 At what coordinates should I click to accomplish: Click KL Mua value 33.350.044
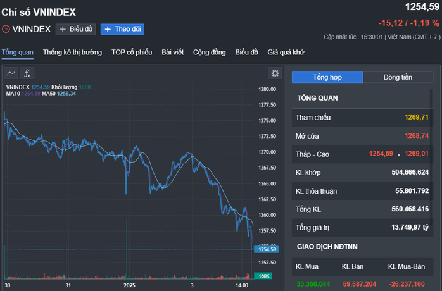tap(313, 284)
